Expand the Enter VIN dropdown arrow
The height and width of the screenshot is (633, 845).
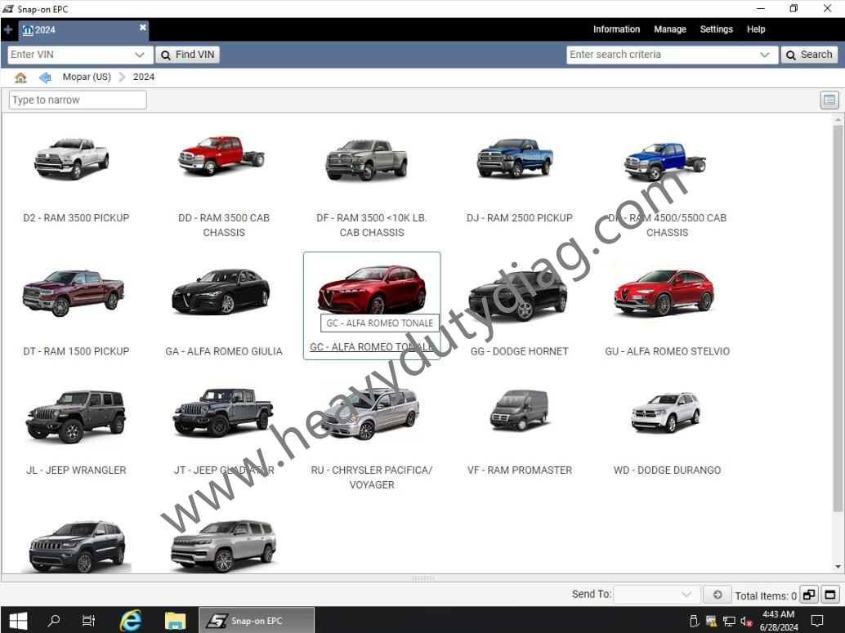140,55
